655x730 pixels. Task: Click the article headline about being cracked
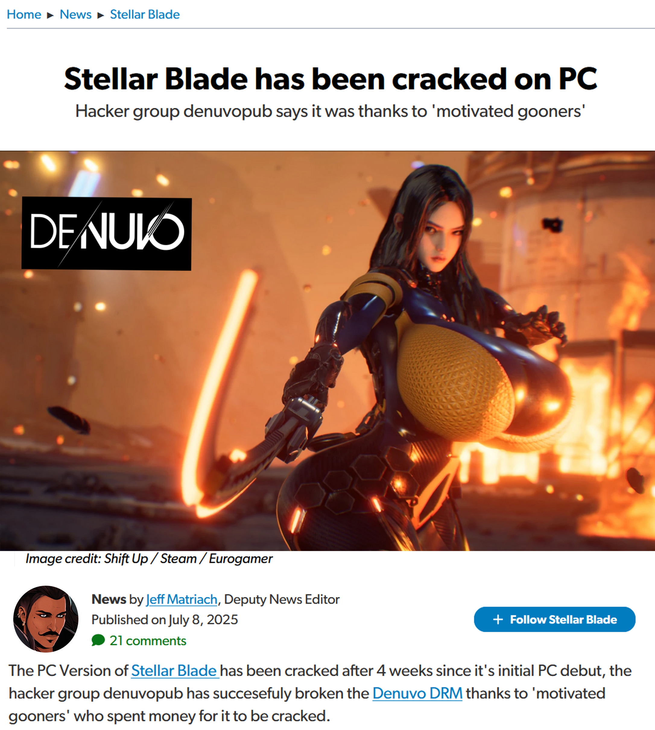(x=331, y=79)
